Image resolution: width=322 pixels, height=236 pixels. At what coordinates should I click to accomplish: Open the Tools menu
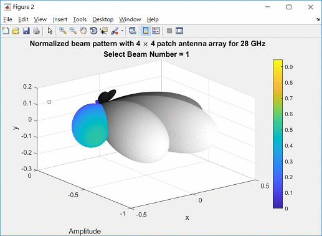click(80, 19)
